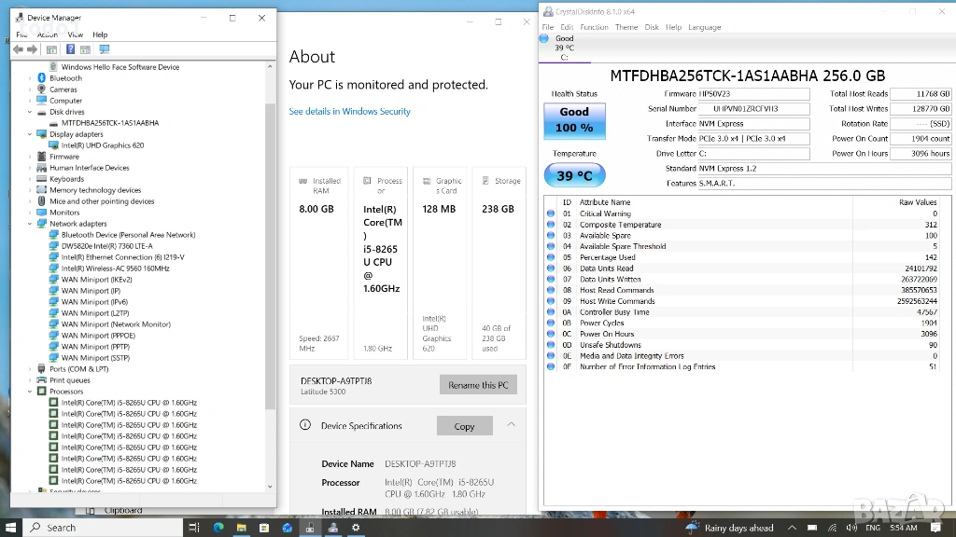This screenshot has width=956, height=537.
Task: Open See details in Windows Security link
Action: [x=349, y=111]
